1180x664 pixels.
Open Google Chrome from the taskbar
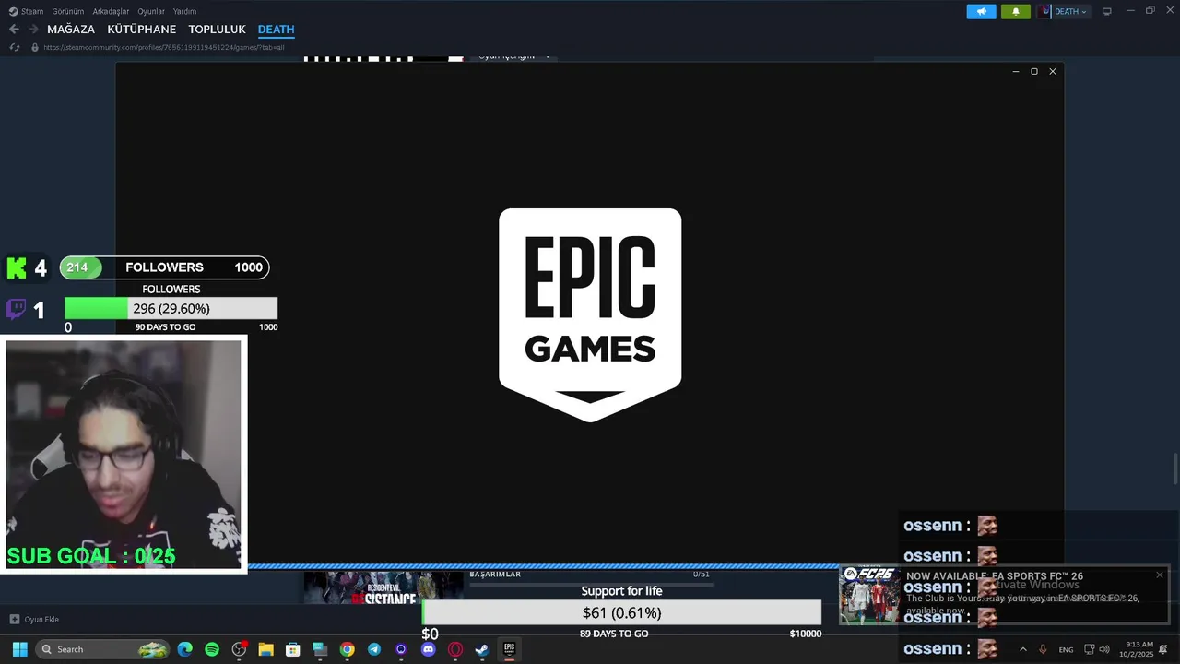click(347, 649)
